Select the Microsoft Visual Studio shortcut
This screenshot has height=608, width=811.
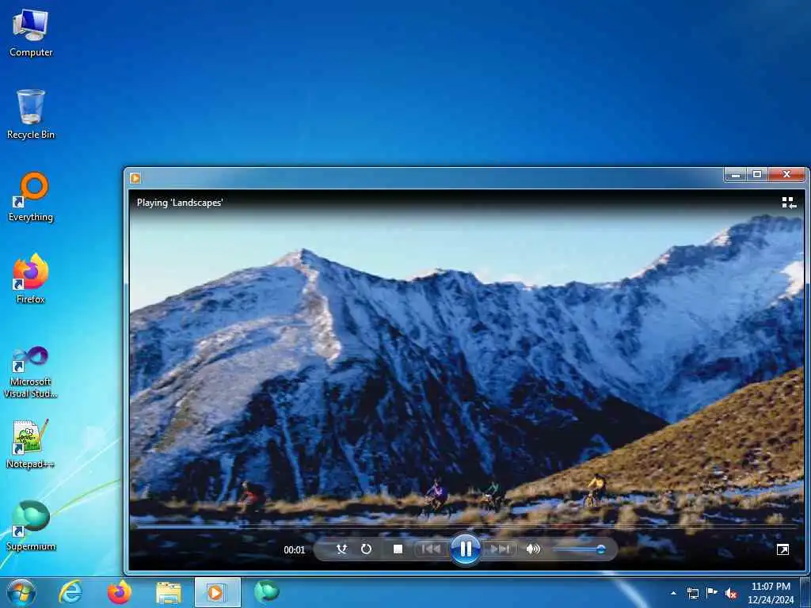click(31, 372)
